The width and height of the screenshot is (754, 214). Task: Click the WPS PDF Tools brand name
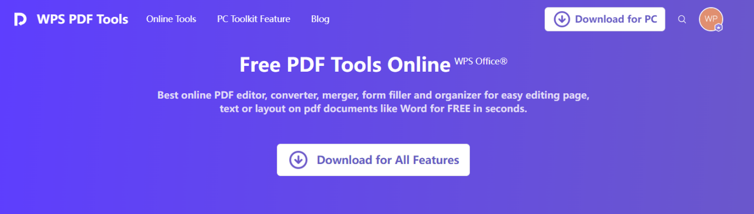pos(82,20)
